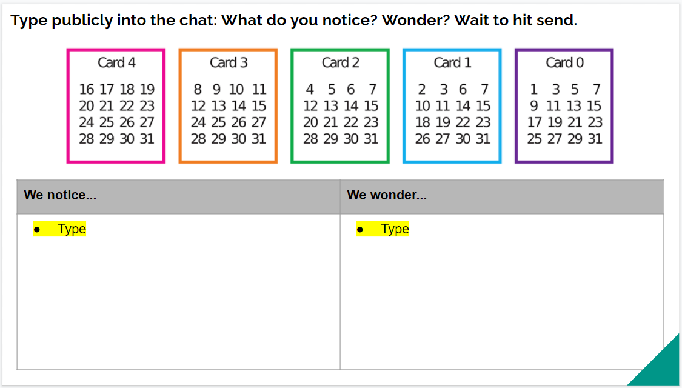Select the orange Card 3 box
Viewport: 682px width, 388px height.
228,106
